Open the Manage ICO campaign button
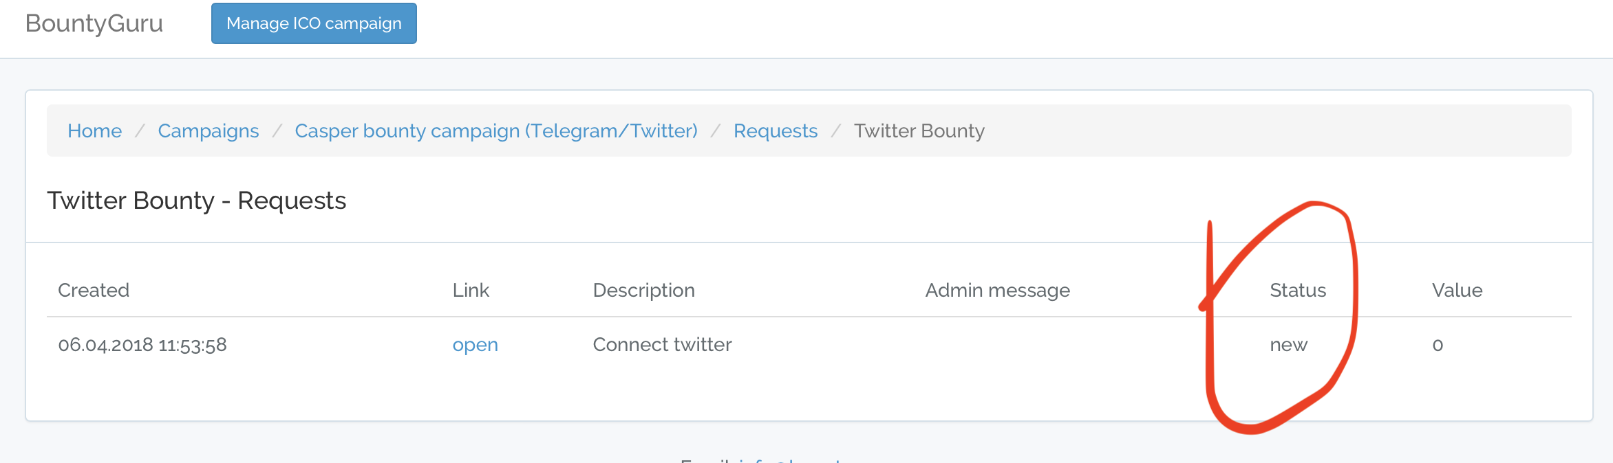The width and height of the screenshot is (1613, 463). coord(314,23)
